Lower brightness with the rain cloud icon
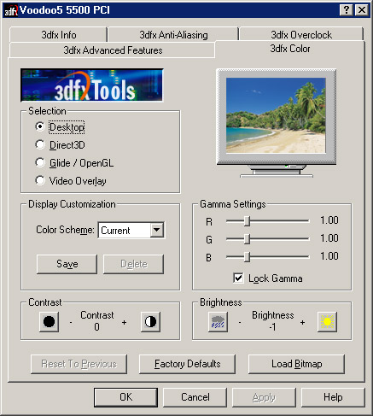The height and width of the screenshot is (416, 373). click(218, 322)
